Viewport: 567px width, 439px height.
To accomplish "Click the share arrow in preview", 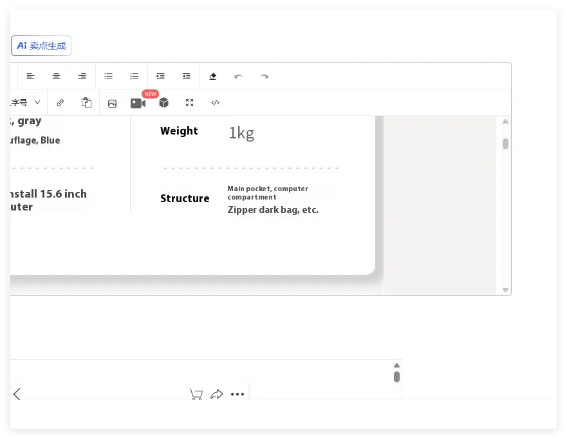I will point(217,394).
